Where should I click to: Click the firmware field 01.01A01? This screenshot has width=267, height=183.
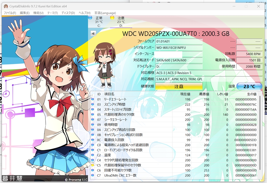179,41
